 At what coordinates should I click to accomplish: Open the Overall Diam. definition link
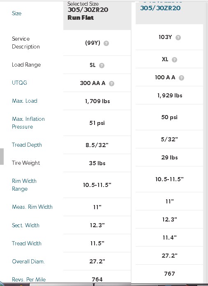coord(28,262)
